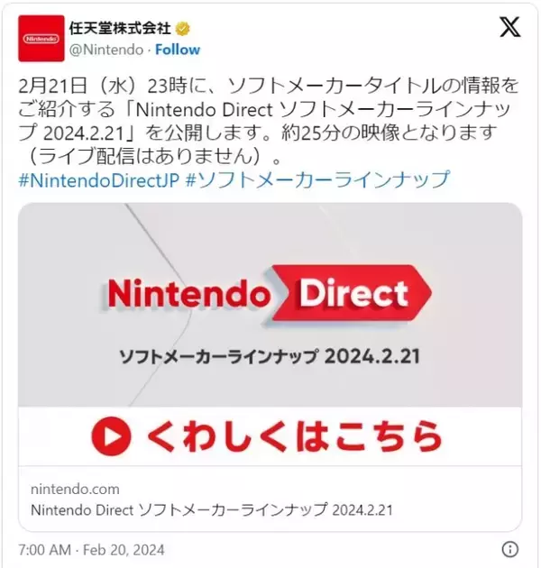Open the X logo icon

click(510, 27)
